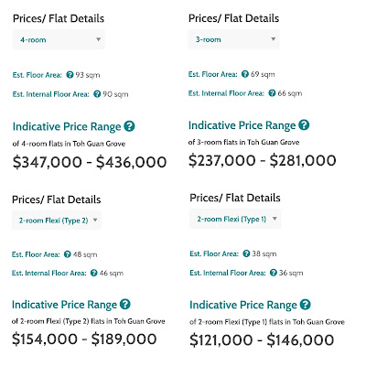Click Est. Floor Area label for 4-room flat
This screenshot has width=366, height=366.
pos(38,75)
